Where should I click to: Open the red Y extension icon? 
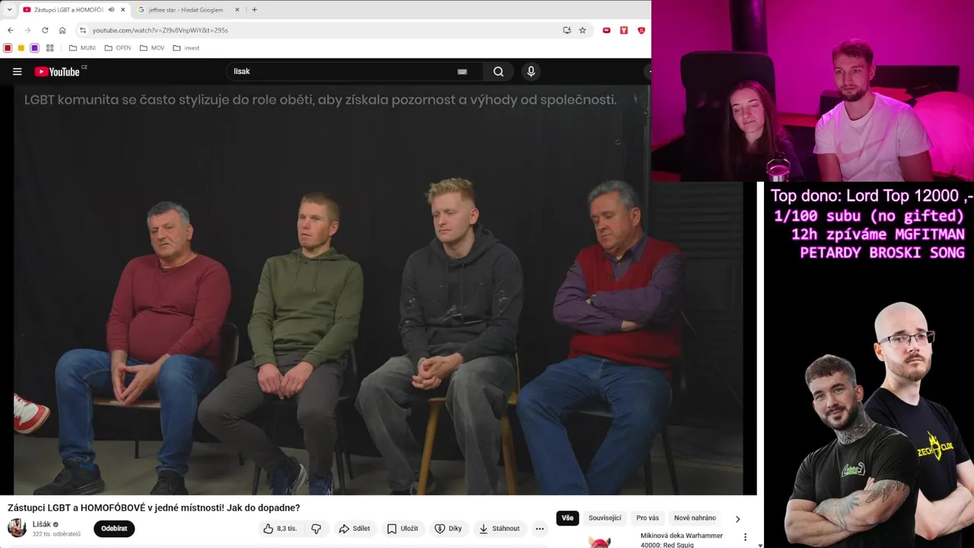pyautogui.click(x=624, y=30)
